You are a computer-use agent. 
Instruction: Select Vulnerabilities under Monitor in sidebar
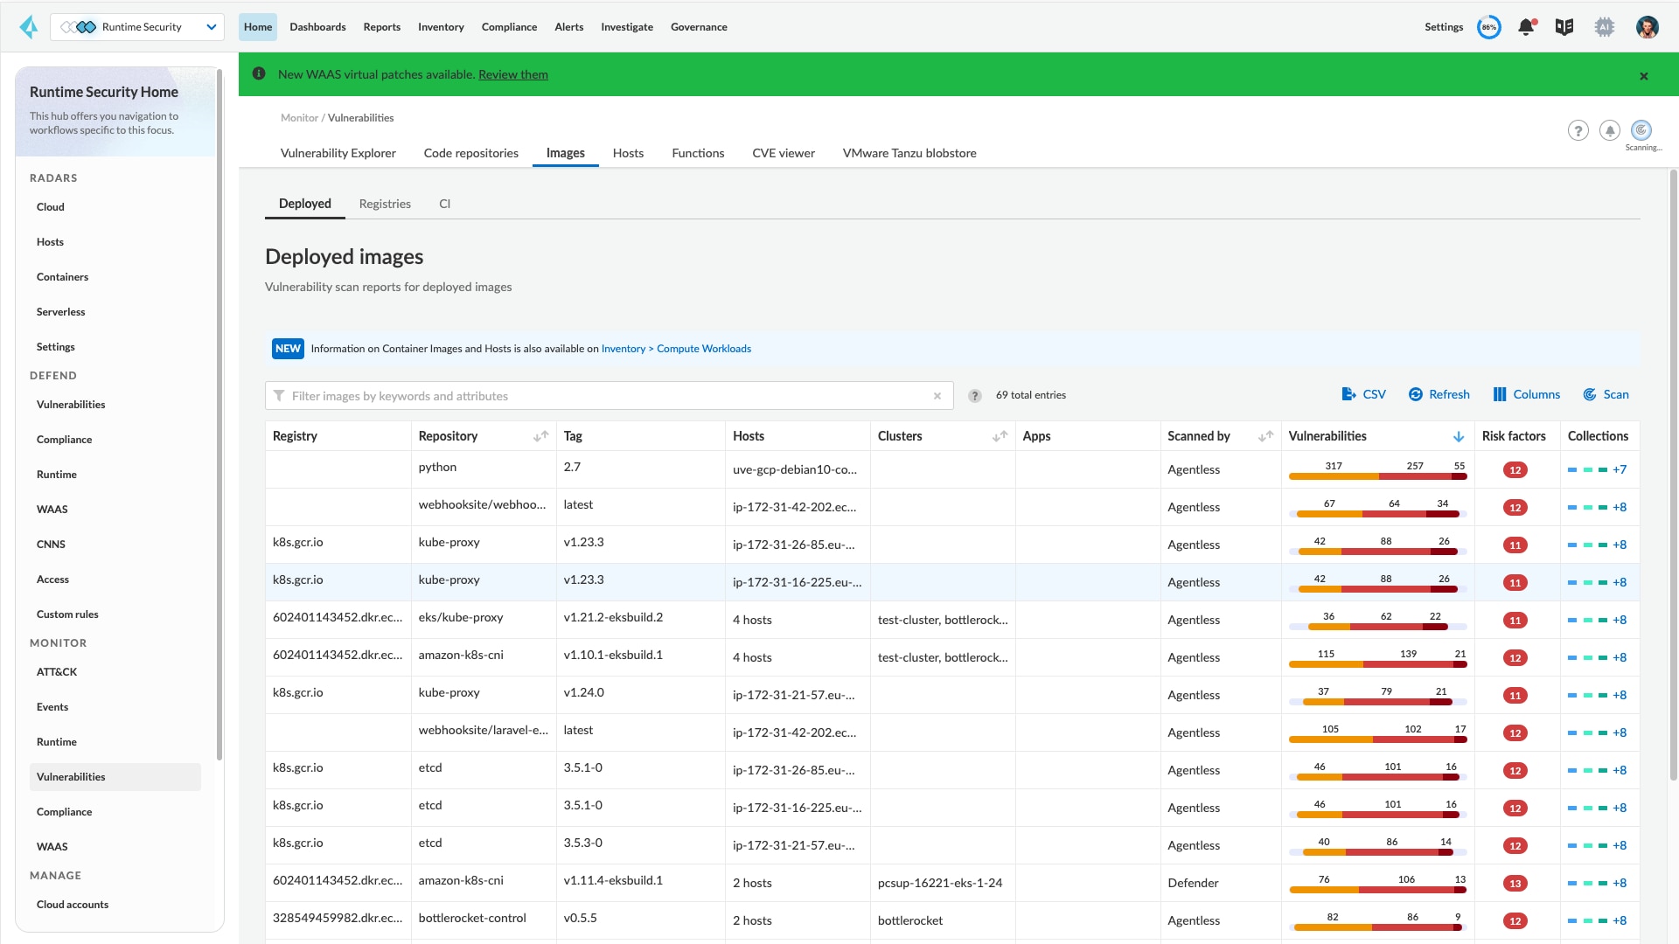[x=70, y=776]
